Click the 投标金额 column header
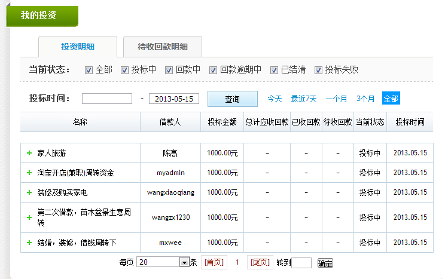This screenshot has height=279, width=442. [x=222, y=122]
